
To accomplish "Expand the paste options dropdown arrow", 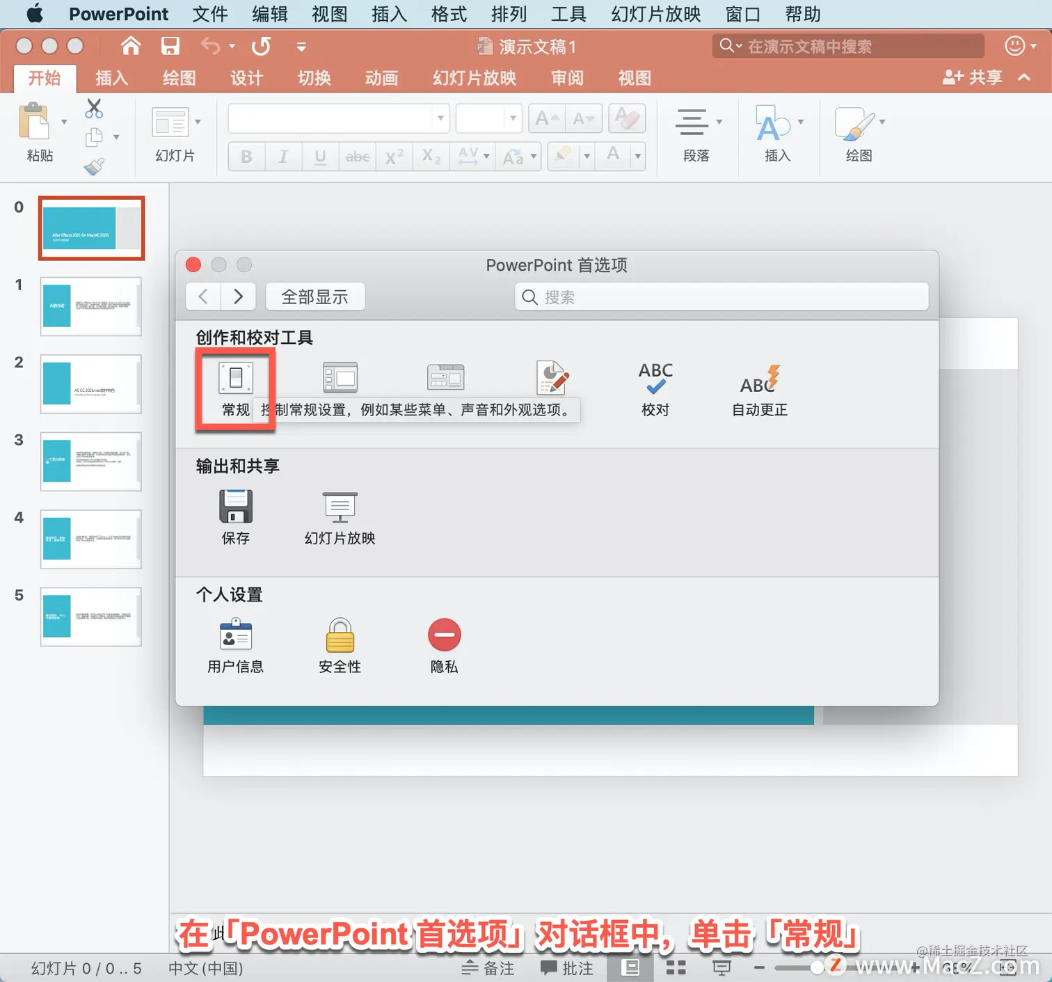I will click(x=64, y=122).
